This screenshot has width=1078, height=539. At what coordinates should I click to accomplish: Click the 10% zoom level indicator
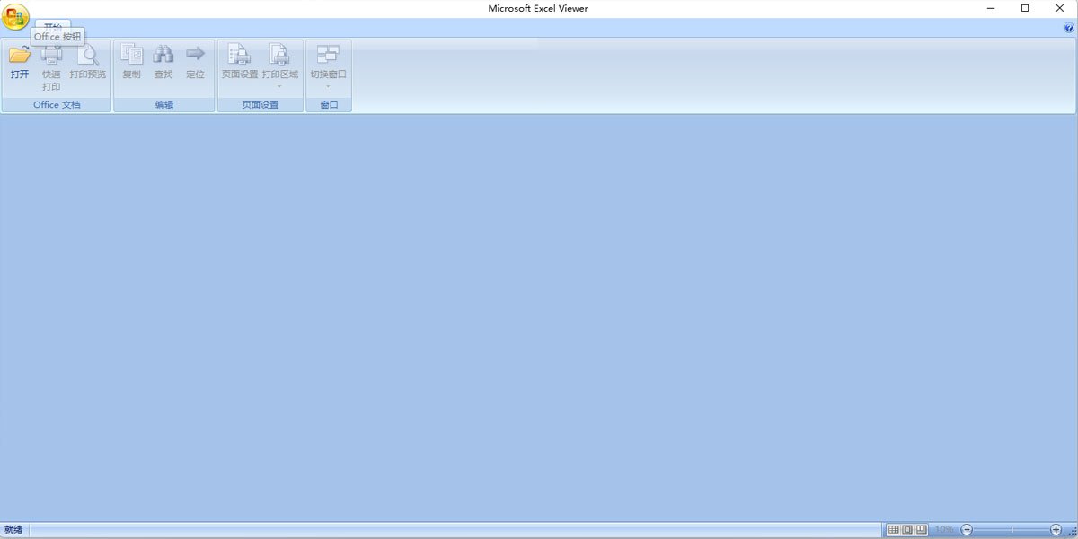pos(944,530)
